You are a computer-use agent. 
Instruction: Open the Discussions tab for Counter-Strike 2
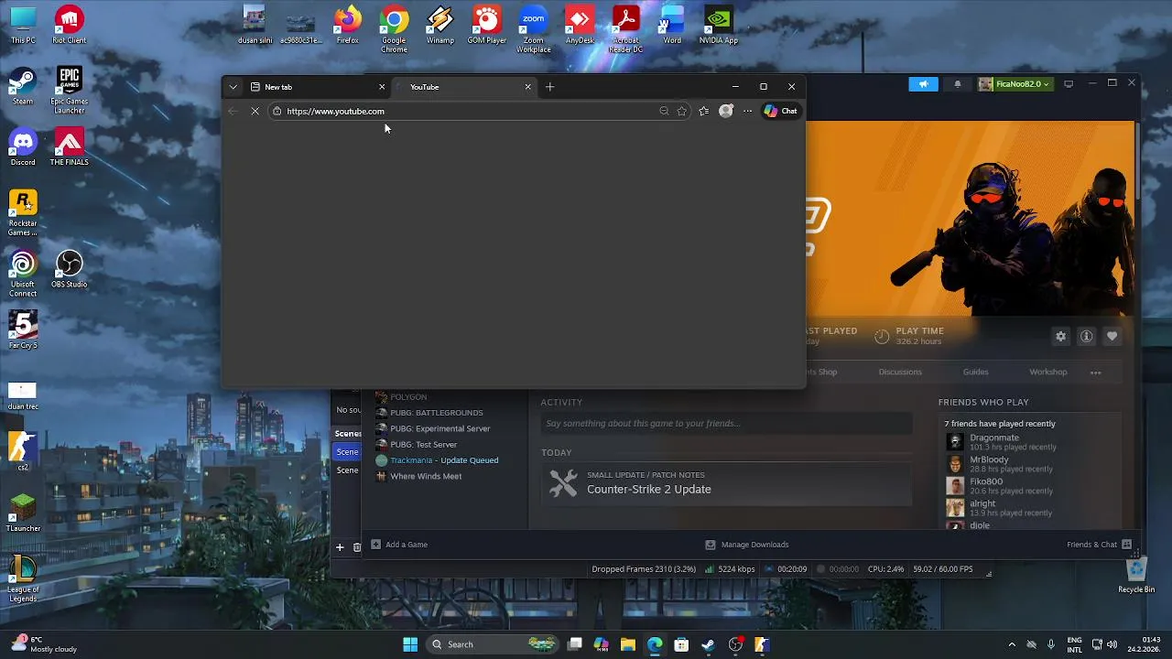tap(900, 372)
